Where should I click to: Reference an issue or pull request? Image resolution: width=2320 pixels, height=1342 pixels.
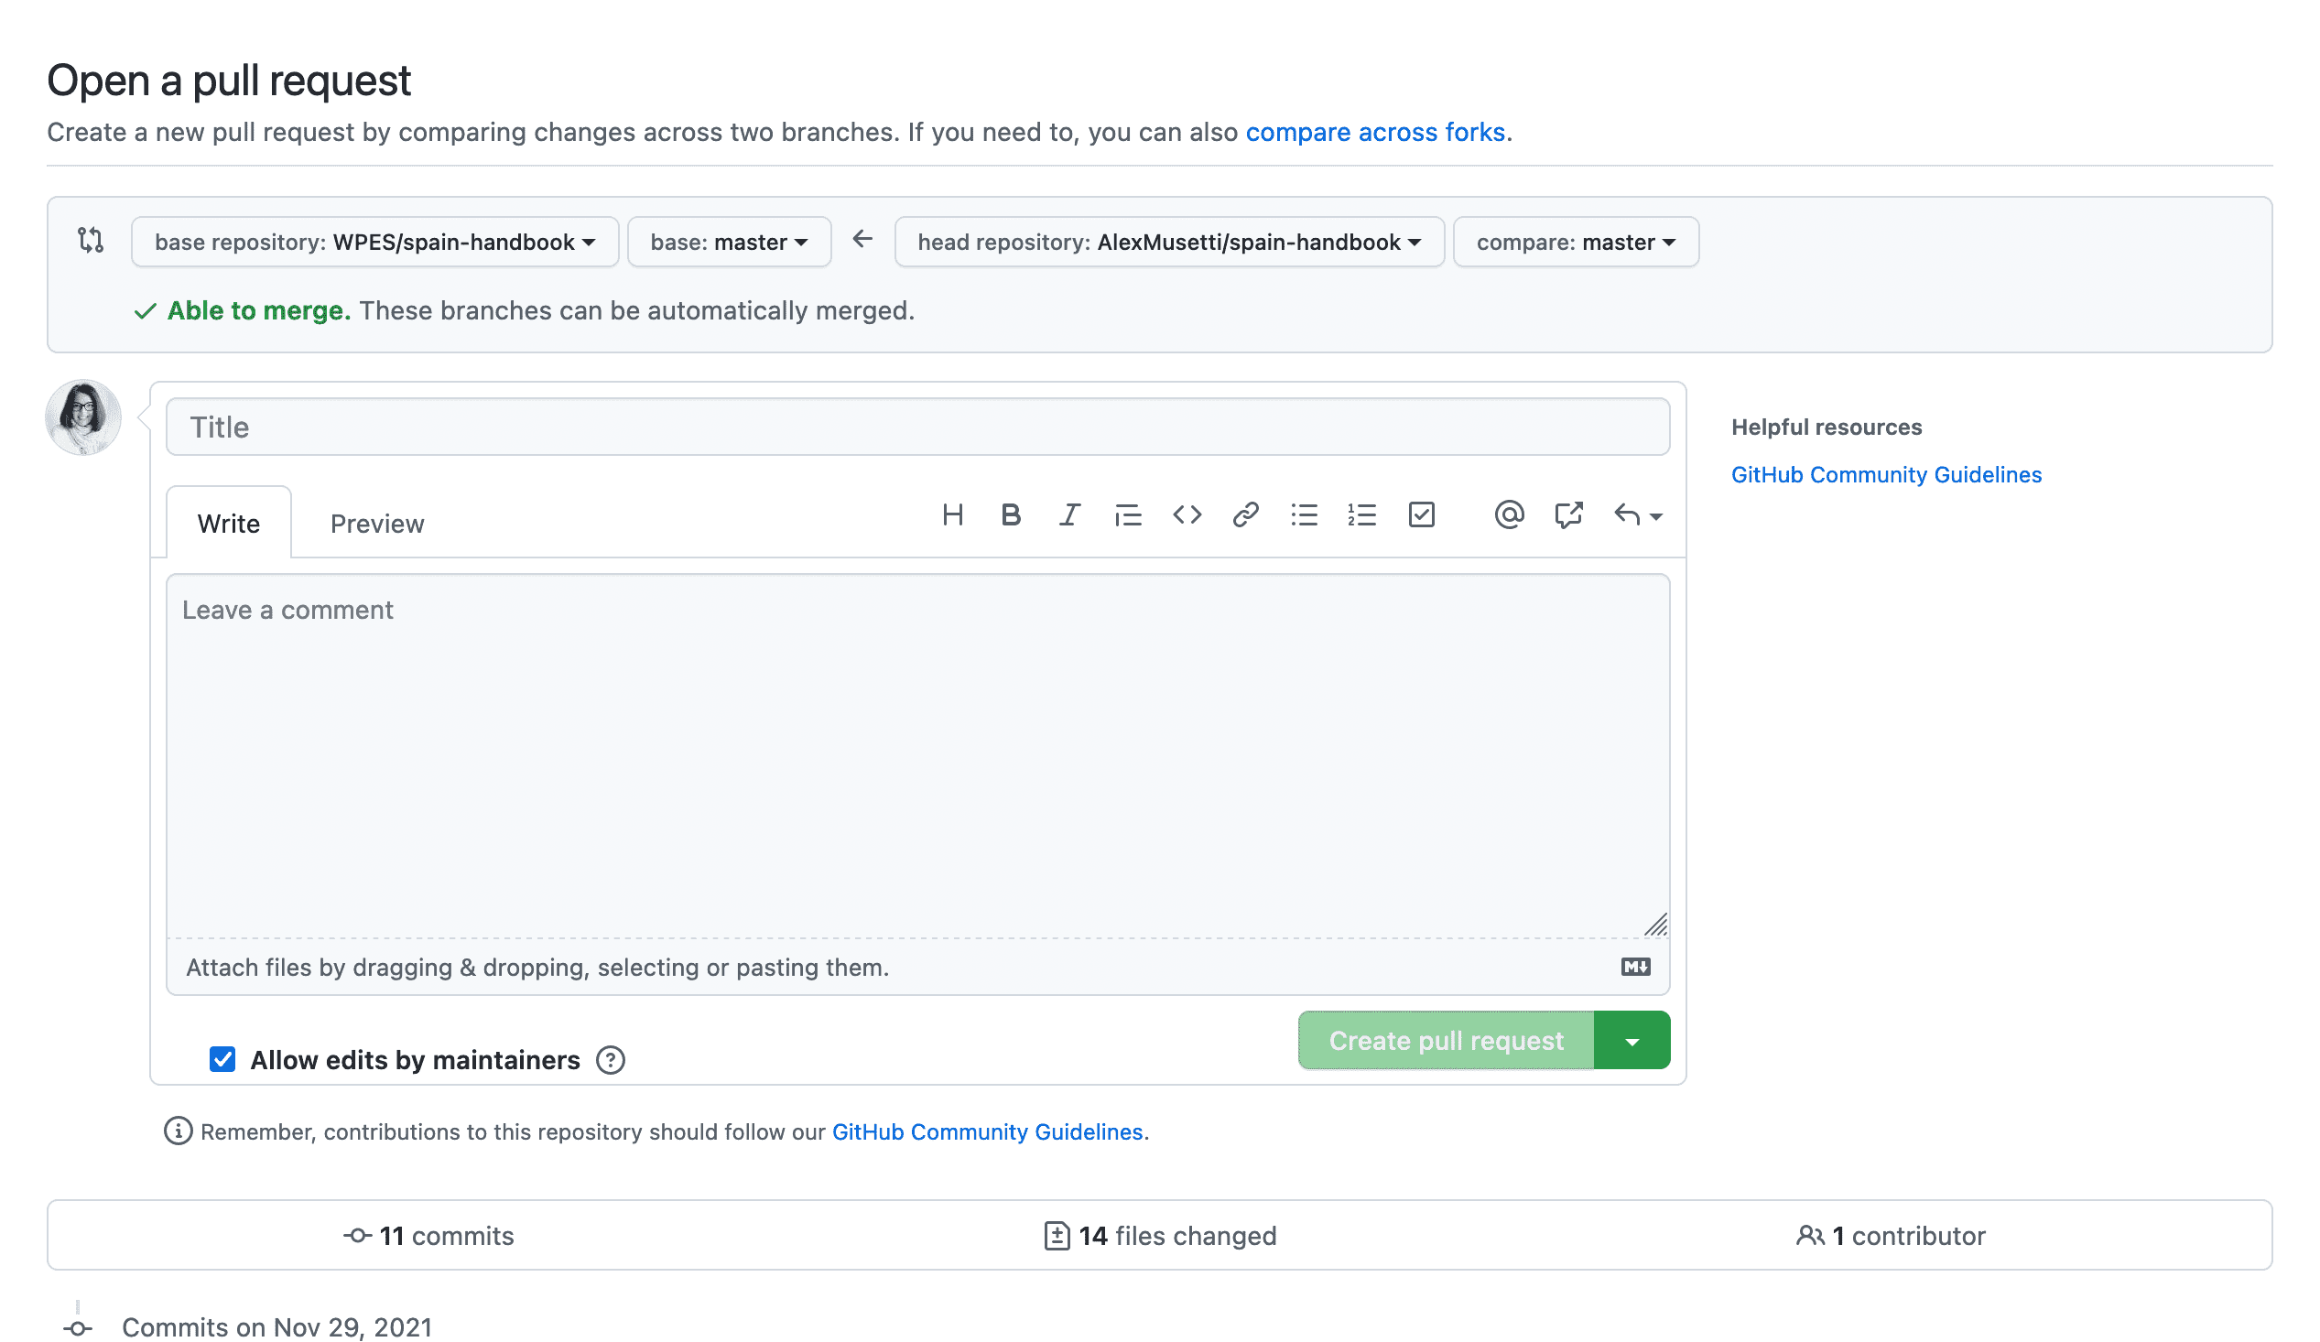(x=1567, y=514)
